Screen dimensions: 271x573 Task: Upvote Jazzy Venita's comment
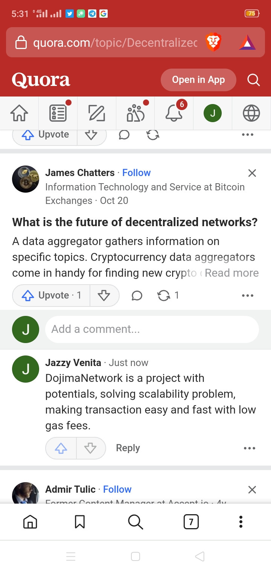point(61,448)
